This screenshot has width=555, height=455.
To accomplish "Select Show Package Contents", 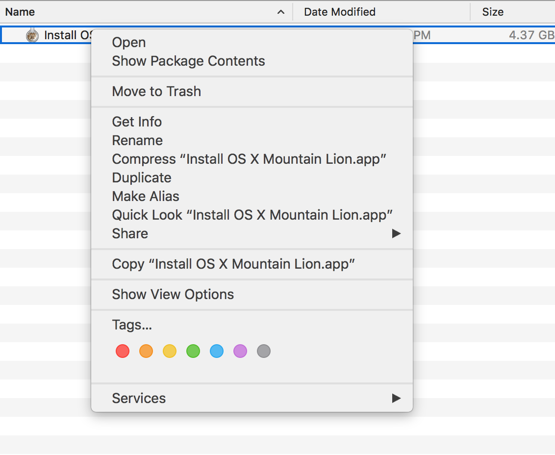I will coord(188,61).
